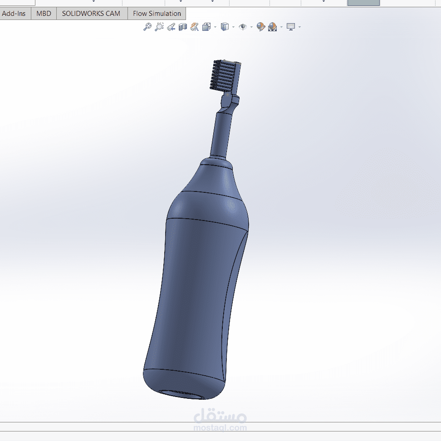Viewport: 441px width, 441px height.
Task: Select the SOLIDWORKS CAM tab
Action: point(91,14)
